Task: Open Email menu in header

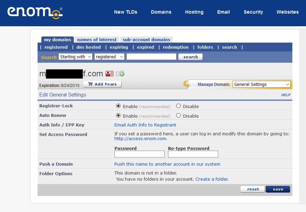Action: (x=223, y=12)
